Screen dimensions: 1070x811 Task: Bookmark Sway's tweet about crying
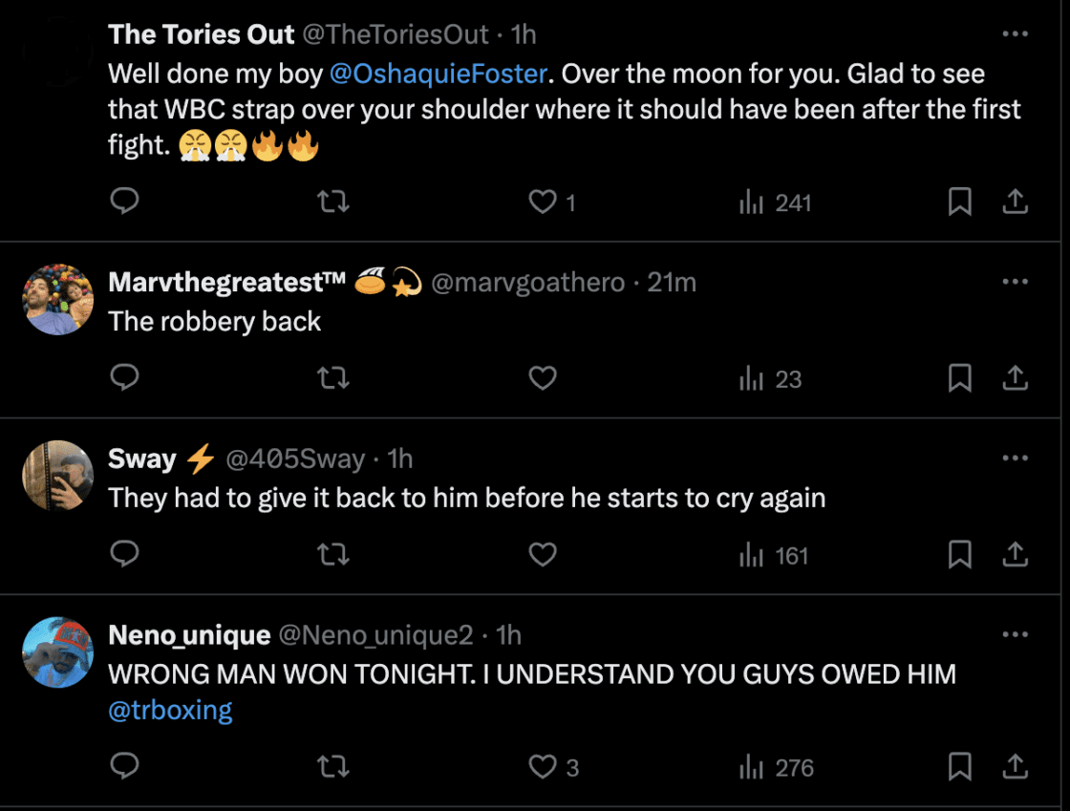959,555
